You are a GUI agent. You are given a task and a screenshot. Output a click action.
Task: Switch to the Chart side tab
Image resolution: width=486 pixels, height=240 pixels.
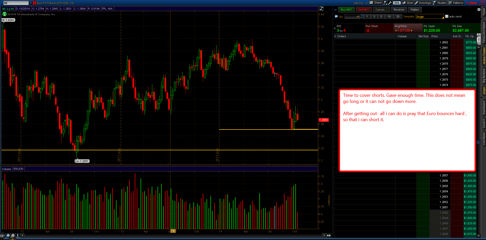pos(484,91)
